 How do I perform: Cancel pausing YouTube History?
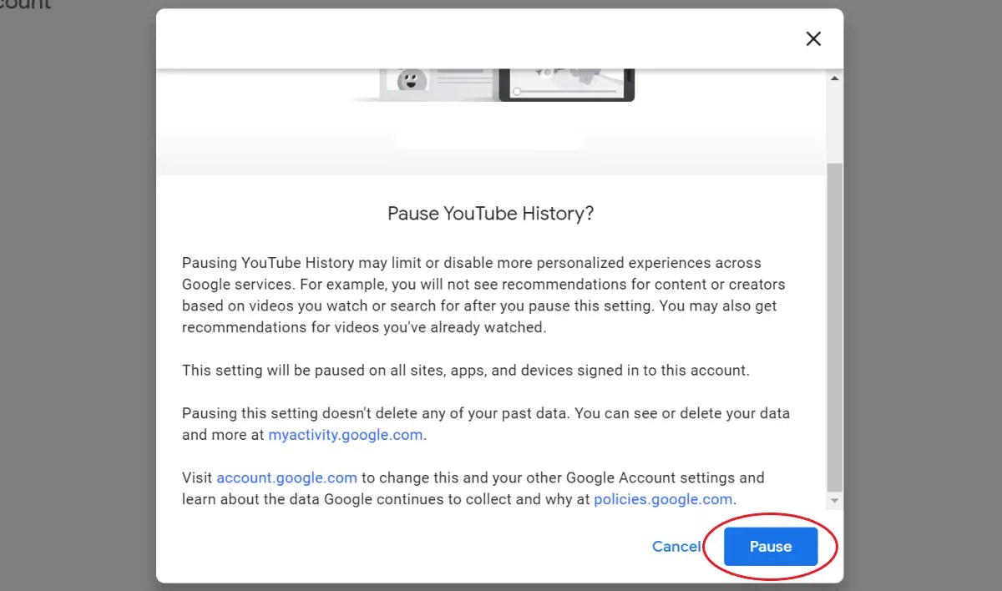[x=676, y=547]
